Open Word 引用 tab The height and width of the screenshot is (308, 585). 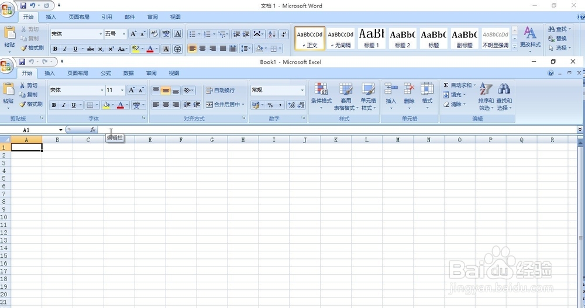[x=106, y=17]
